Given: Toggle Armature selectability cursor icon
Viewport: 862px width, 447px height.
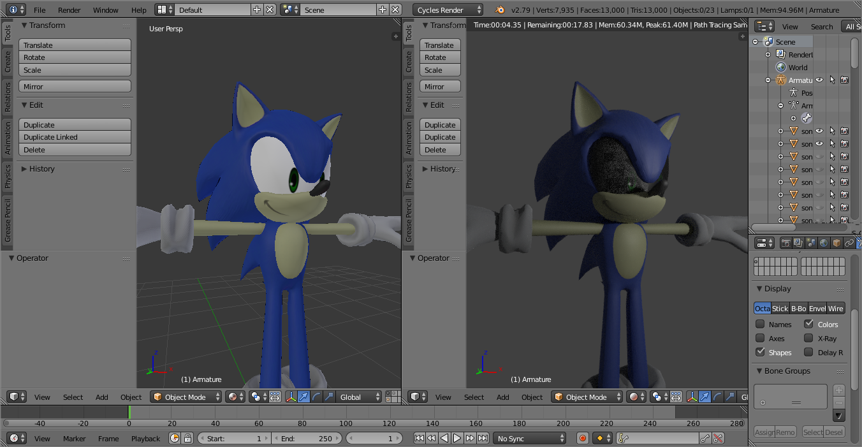Looking at the screenshot, I should click(832, 80).
